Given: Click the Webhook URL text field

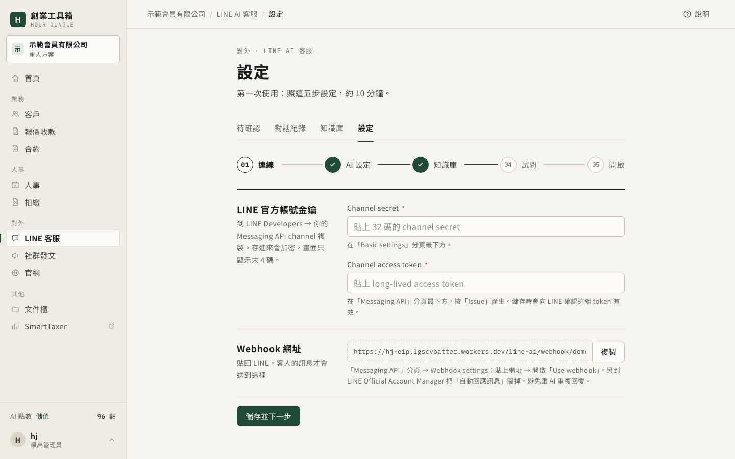Looking at the screenshot, I should (470, 352).
